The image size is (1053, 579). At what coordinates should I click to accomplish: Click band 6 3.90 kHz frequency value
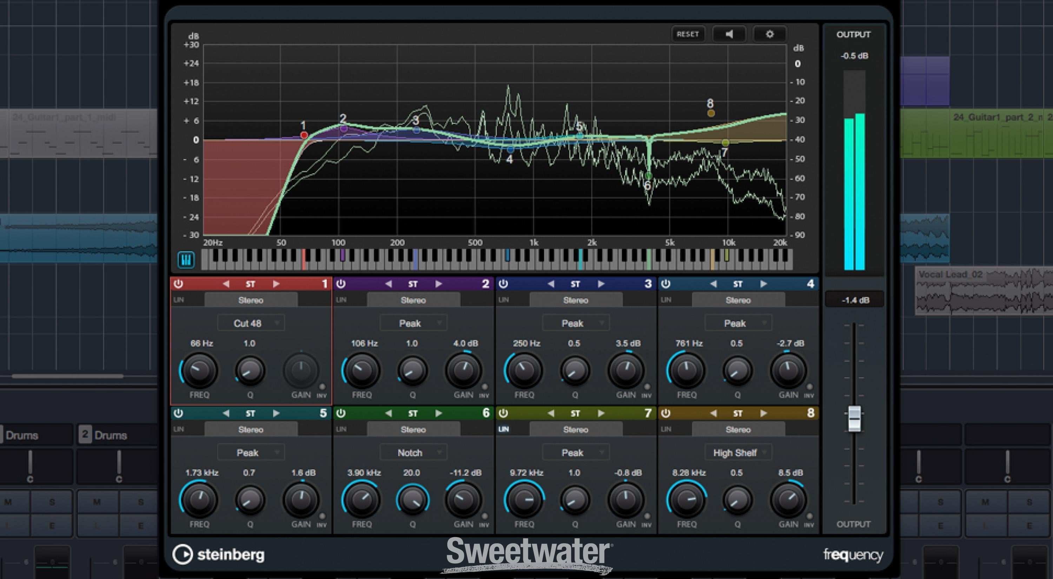tap(364, 473)
